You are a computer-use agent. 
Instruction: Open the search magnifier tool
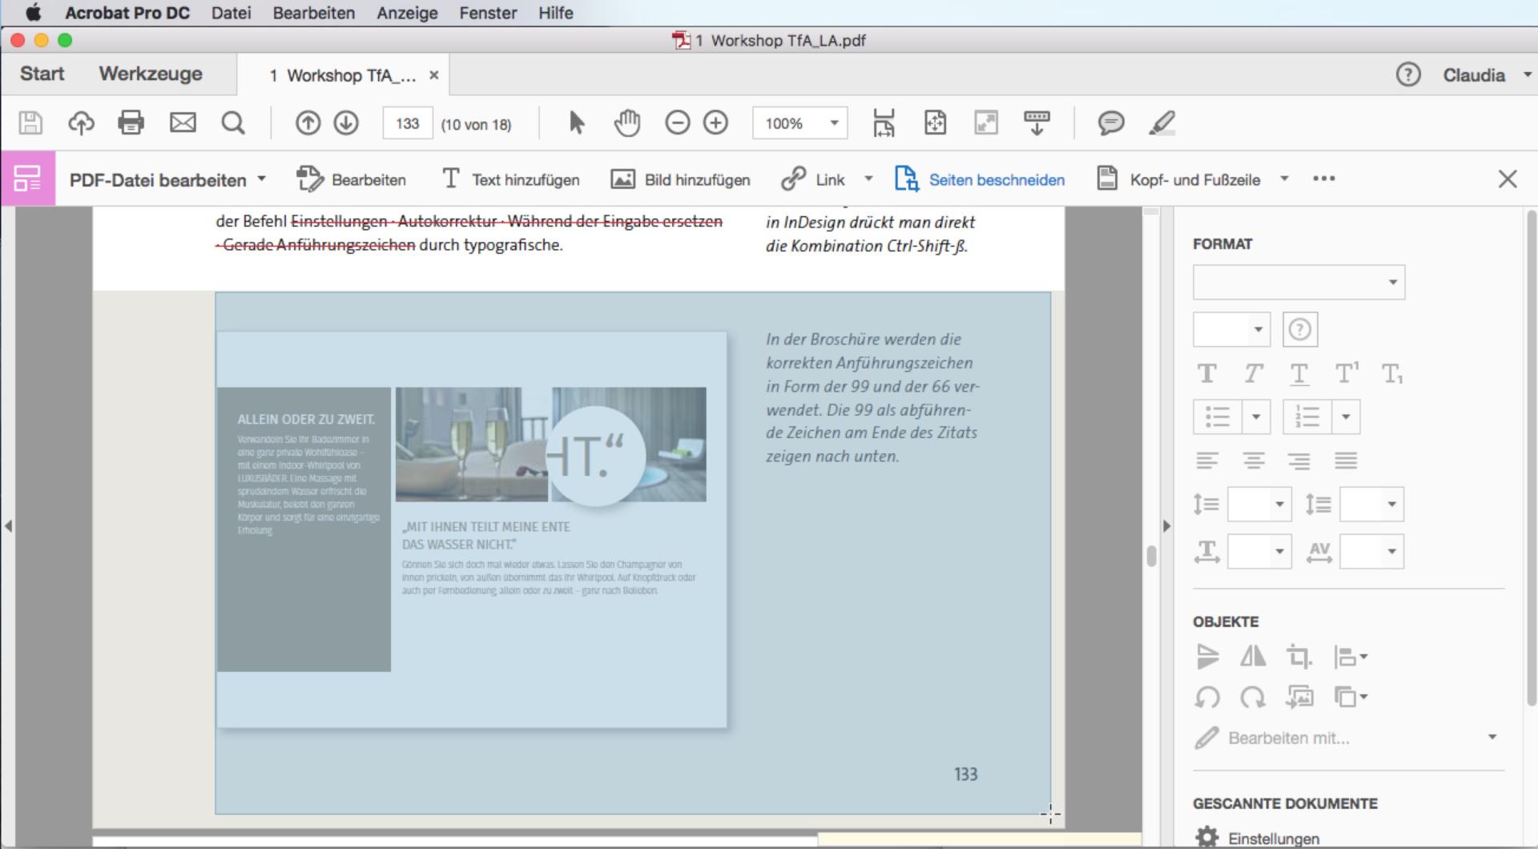233,123
